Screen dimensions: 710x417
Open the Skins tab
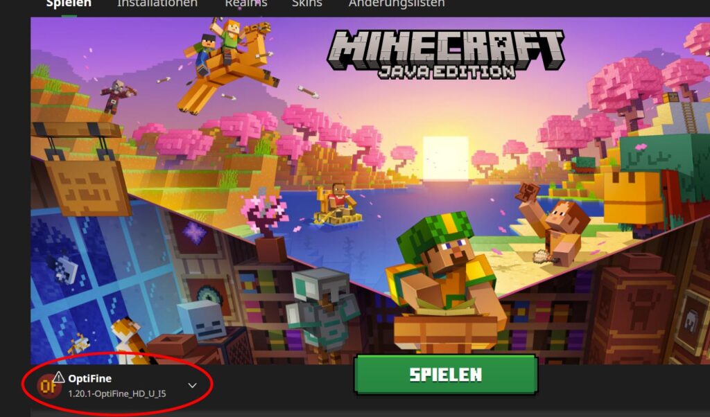[307, 3]
